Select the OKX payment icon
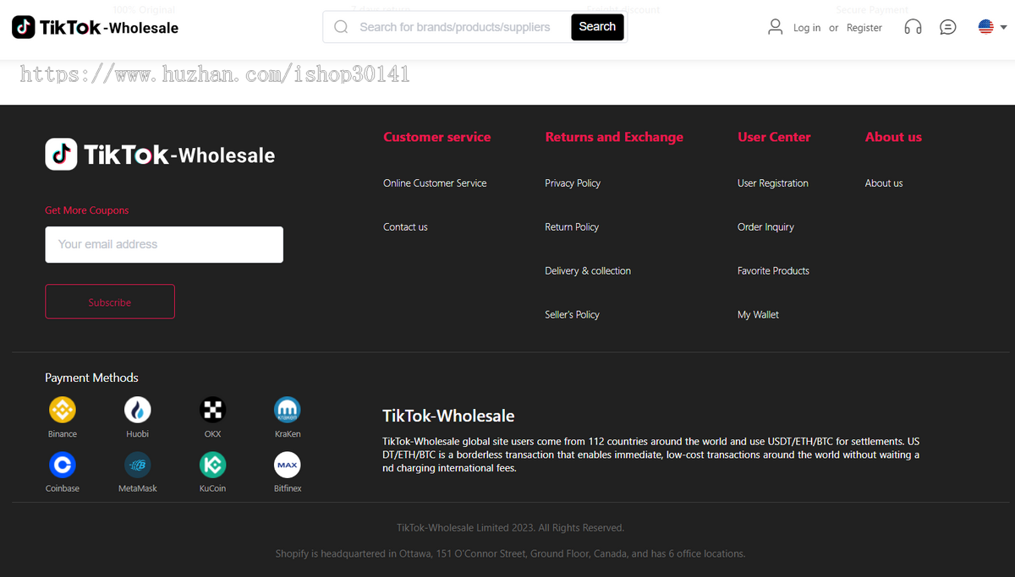 pyautogui.click(x=213, y=410)
